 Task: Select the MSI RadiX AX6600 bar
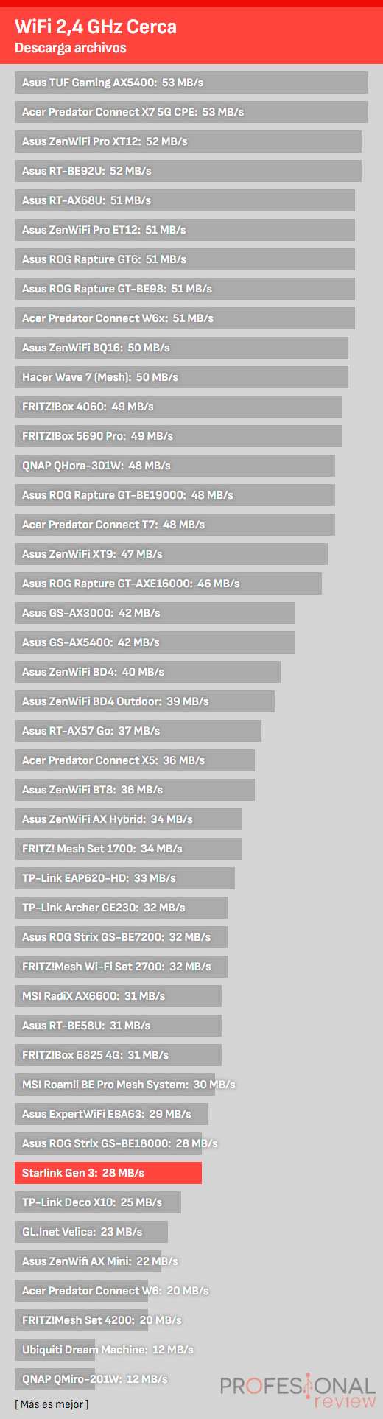click(118, 996)
